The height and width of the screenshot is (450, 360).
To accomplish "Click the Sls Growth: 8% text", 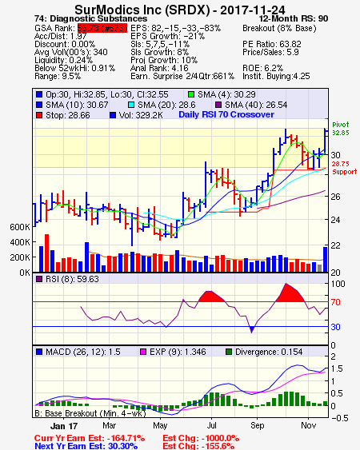I will [159, 52].
